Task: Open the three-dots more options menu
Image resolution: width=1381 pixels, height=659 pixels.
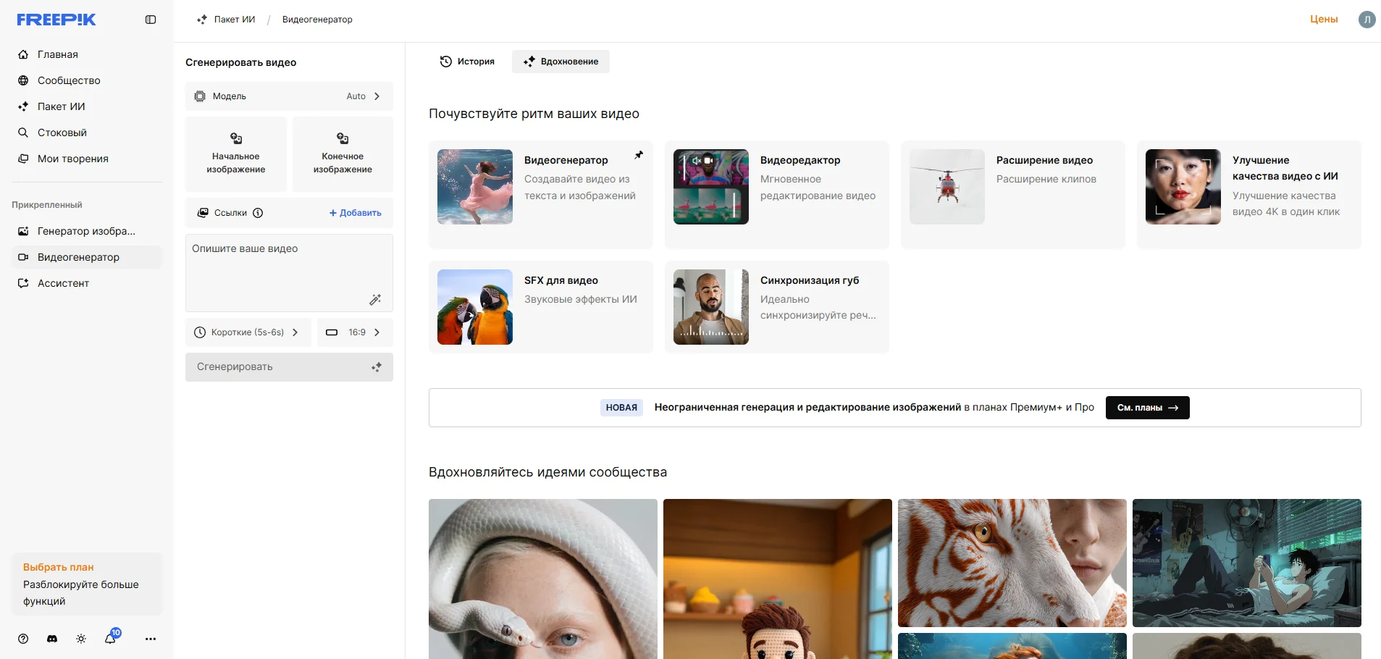Action: [x=151, y=639]
